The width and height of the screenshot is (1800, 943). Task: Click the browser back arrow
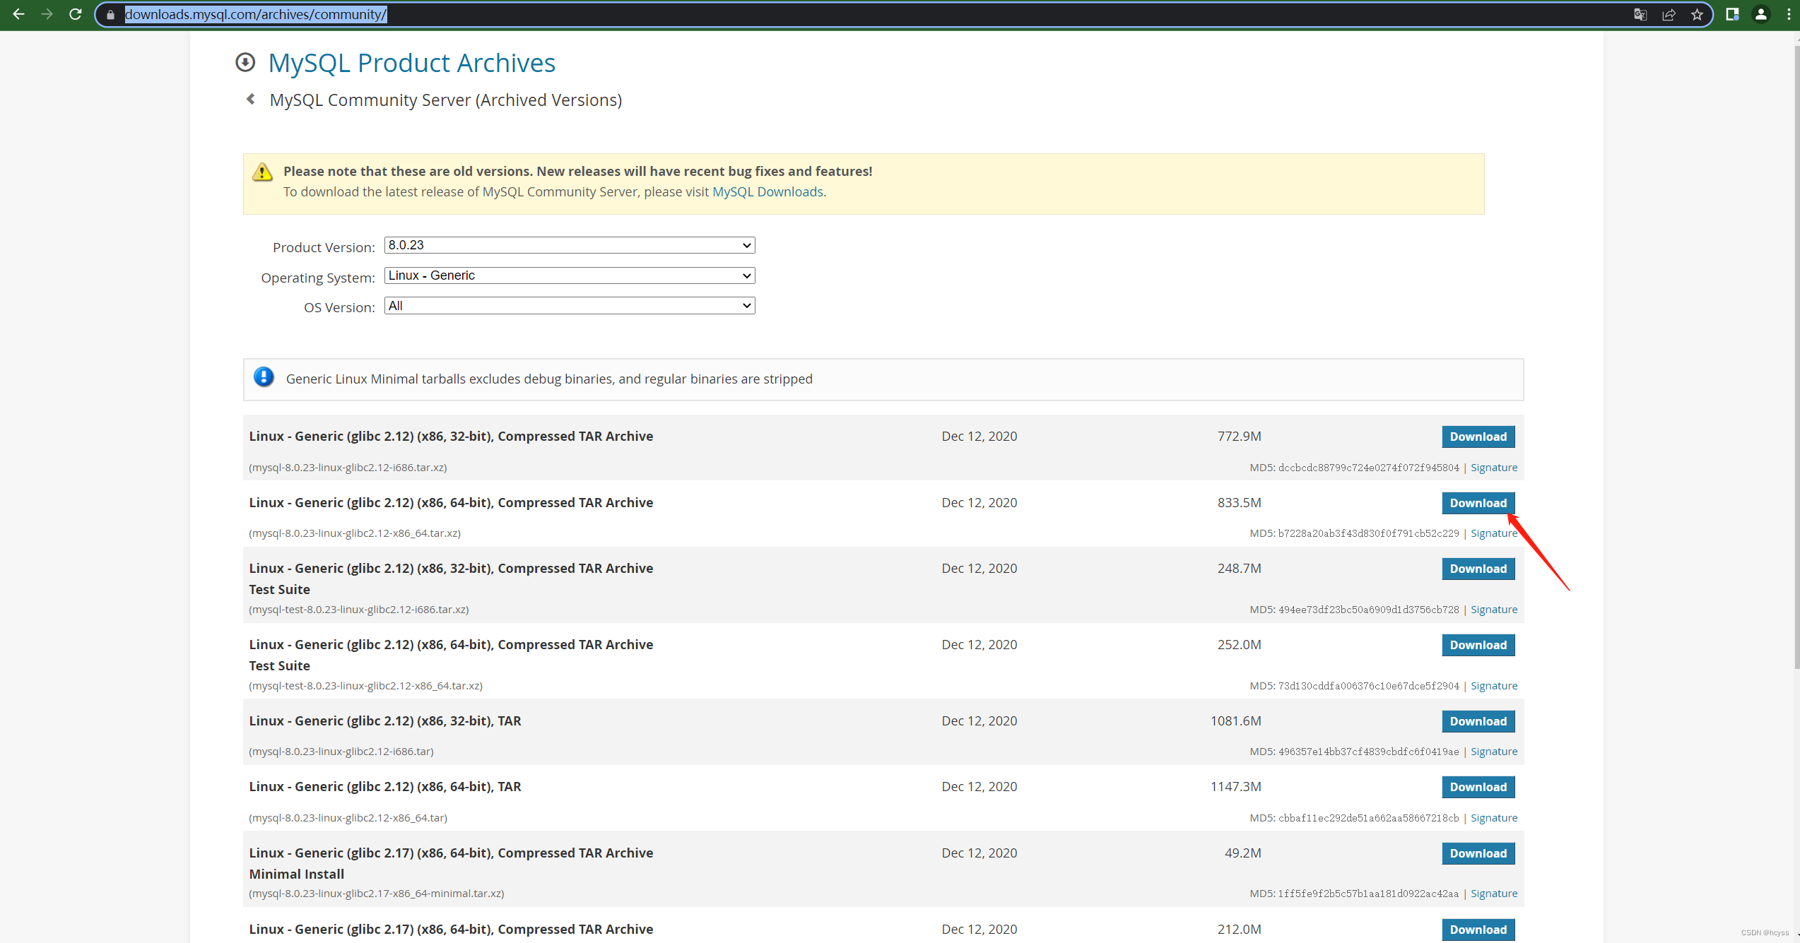pyautogui.click(x=19, y=14)
